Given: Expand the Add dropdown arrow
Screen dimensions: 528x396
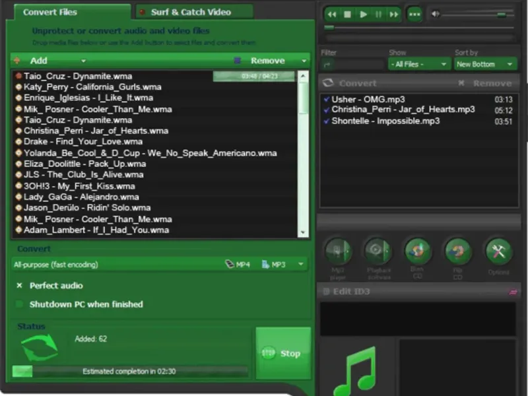Looking at the screenshot, I should (x=83, y=61).
